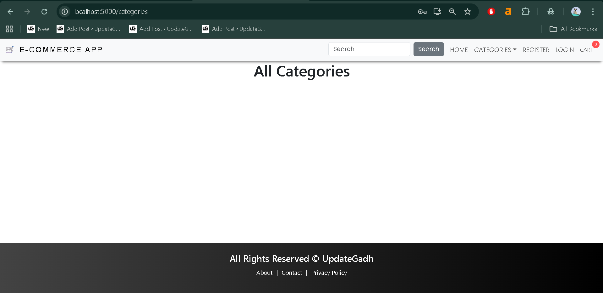Open the tab groups grid icon
Image resolution: width=603 pixels, height=299 pixels.
click(x=9, y=29)
